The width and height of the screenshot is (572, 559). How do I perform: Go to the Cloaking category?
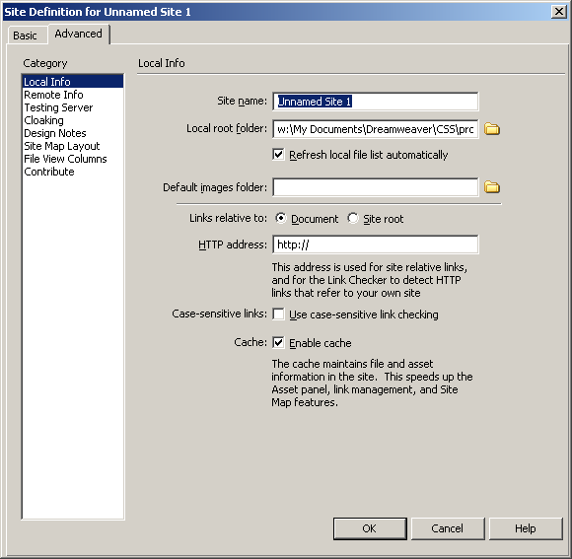pyautogui.click(x=43, y=120)
